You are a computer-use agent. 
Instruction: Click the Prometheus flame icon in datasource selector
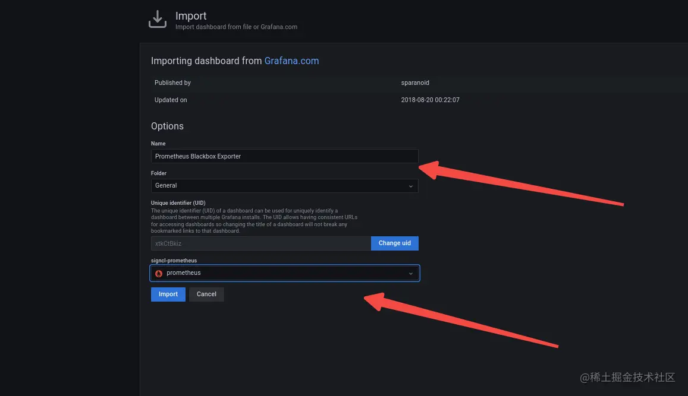coord(159,273)
